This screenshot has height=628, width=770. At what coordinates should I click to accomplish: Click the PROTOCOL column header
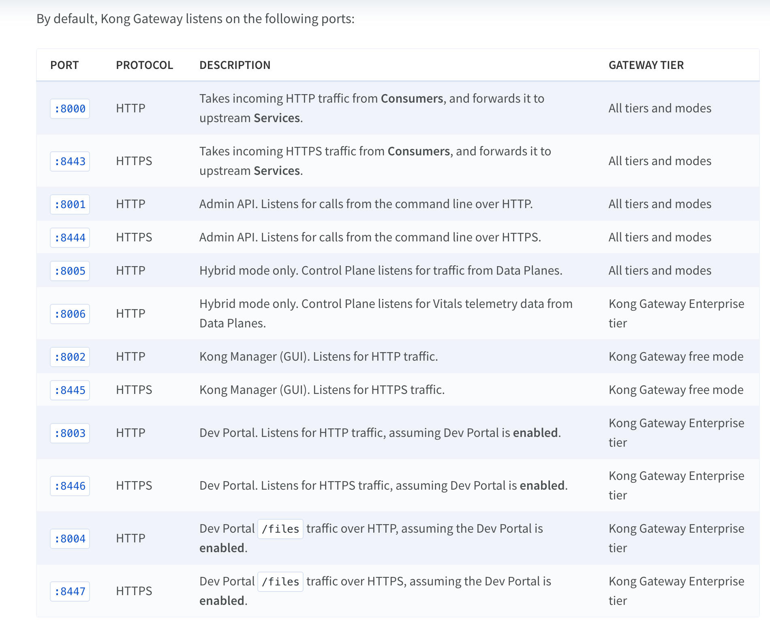[144, 65]
